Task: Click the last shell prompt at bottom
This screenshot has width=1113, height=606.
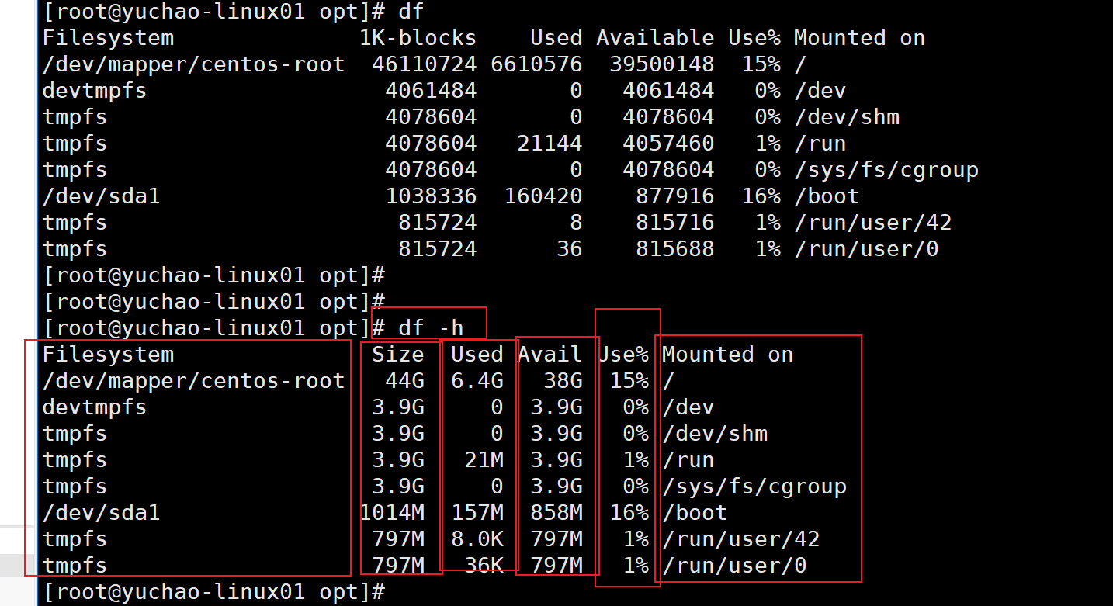Action: (213, 592)
